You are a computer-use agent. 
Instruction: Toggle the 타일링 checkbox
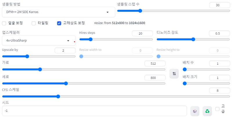[x=34, y=23]
